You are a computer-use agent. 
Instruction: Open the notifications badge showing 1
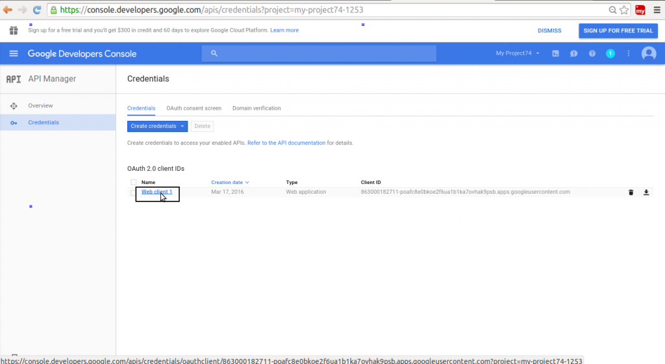[x=610, y=53]
